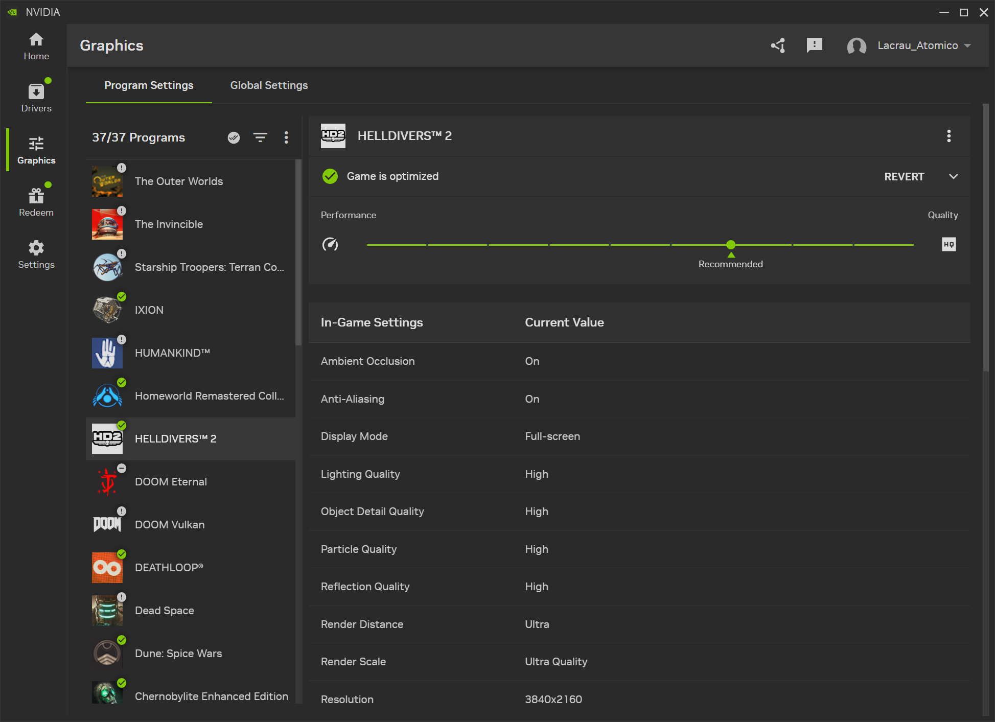Click the HQ quality icon
Image resolution: width=995 pixels, height=722 pixels.
949,244
